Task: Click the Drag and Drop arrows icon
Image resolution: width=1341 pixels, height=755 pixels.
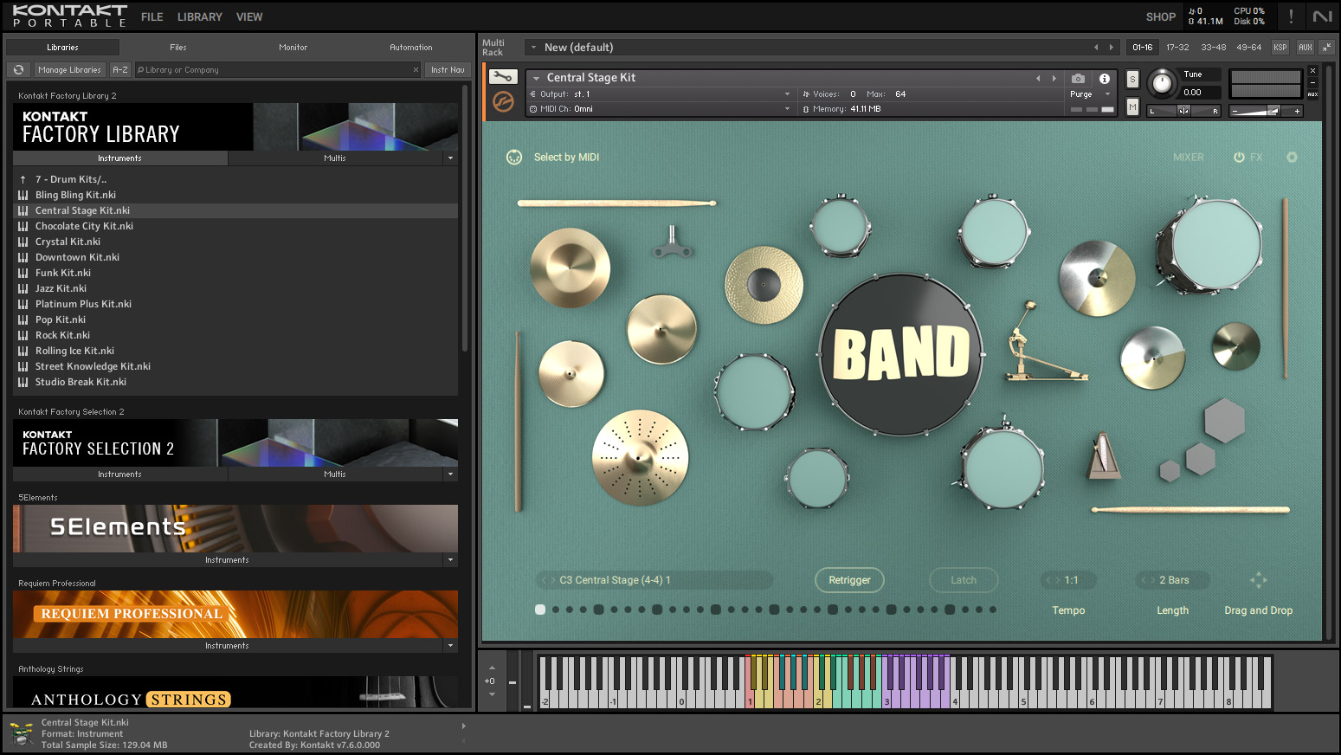Action: [1259, 579]
